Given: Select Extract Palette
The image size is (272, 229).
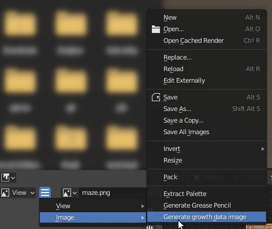Looking at the screenshot, I should (207, 194).
